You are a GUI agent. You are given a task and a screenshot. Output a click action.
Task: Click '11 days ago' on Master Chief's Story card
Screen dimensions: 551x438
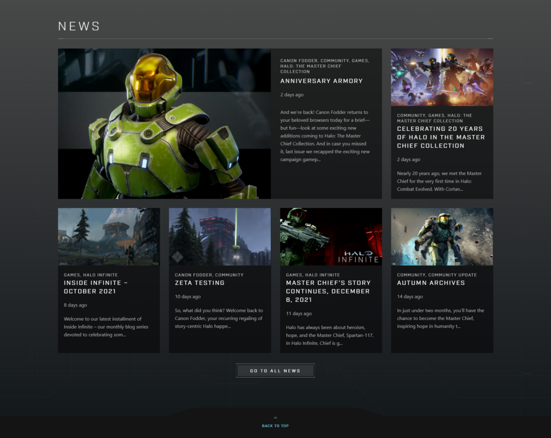[x=299, y=314]
